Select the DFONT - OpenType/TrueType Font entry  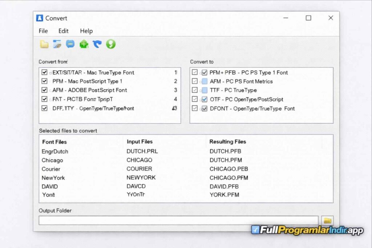point(252,108)
